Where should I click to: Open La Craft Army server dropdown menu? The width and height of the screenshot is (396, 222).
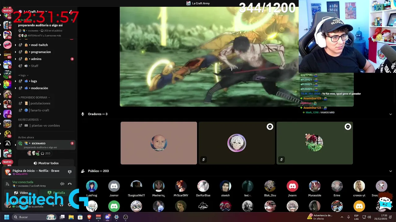pos(36,12)
